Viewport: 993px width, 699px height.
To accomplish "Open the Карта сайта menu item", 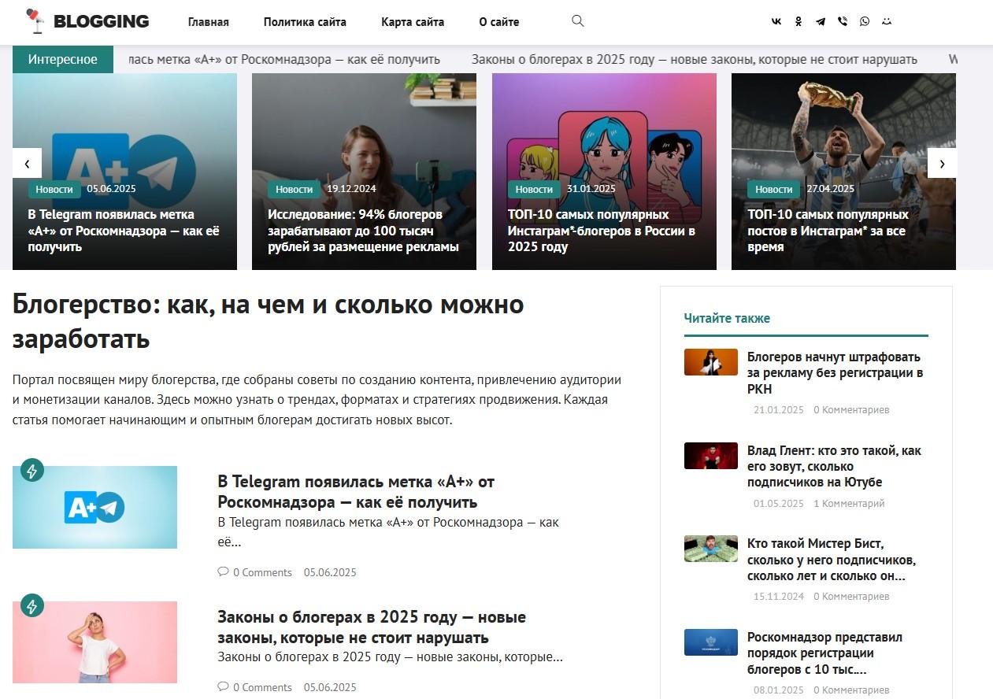I will (x=413, y=22).
